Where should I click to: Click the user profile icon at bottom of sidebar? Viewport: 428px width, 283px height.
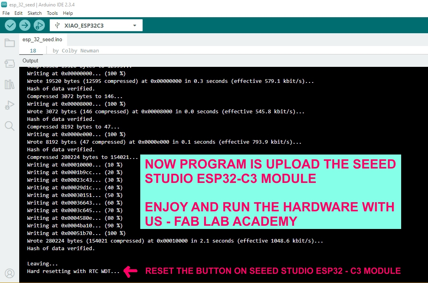[x=10, y=273]
